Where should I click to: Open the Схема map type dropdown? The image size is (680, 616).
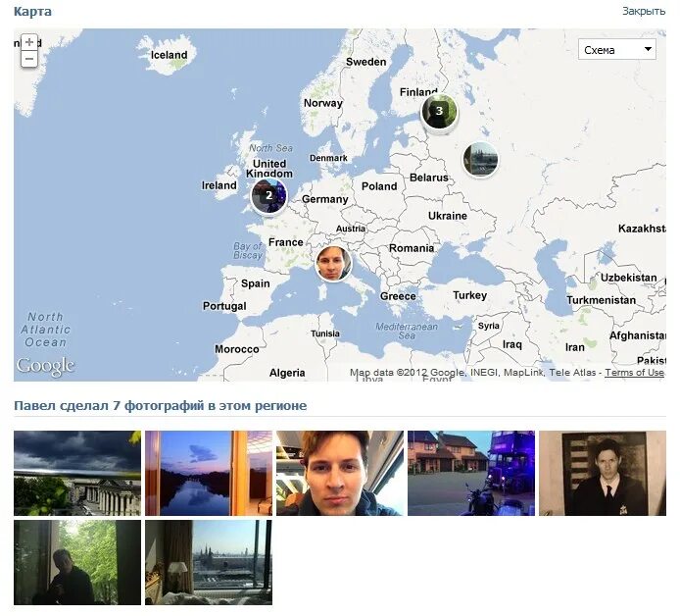pos(616,49)
